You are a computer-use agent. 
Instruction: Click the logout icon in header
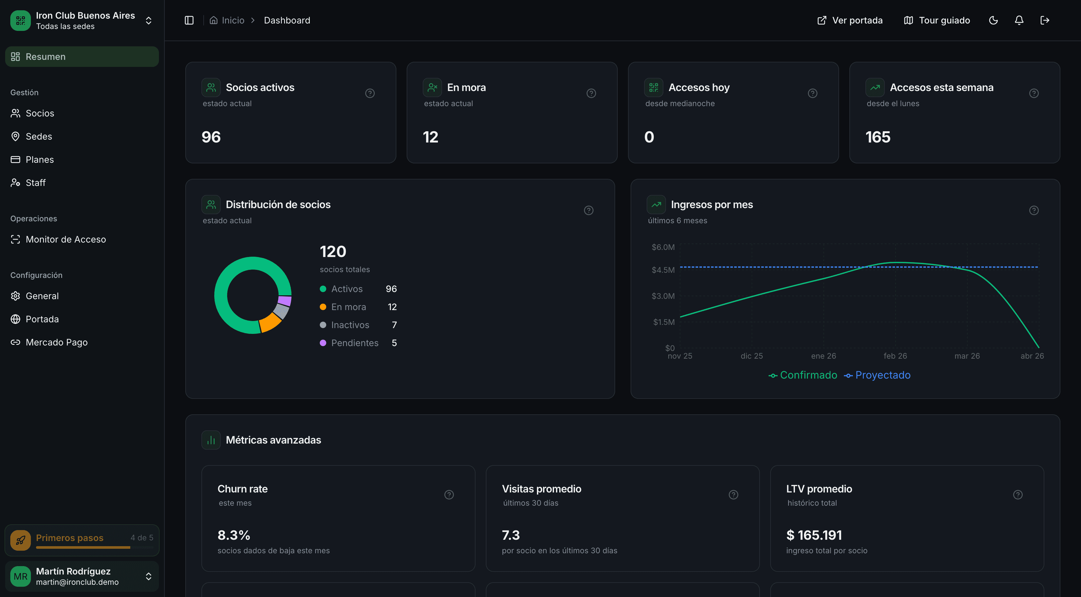(x=1045, y=20)
